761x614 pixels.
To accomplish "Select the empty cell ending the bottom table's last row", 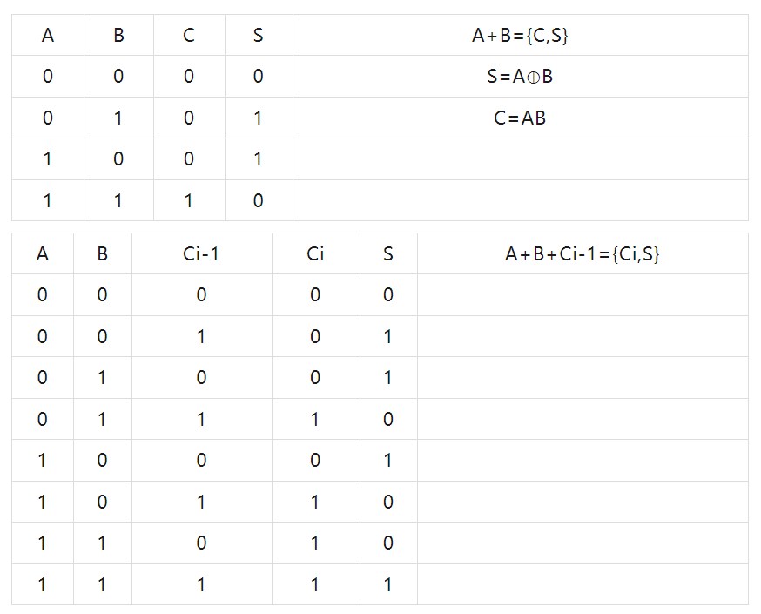I will coord(582,584).
